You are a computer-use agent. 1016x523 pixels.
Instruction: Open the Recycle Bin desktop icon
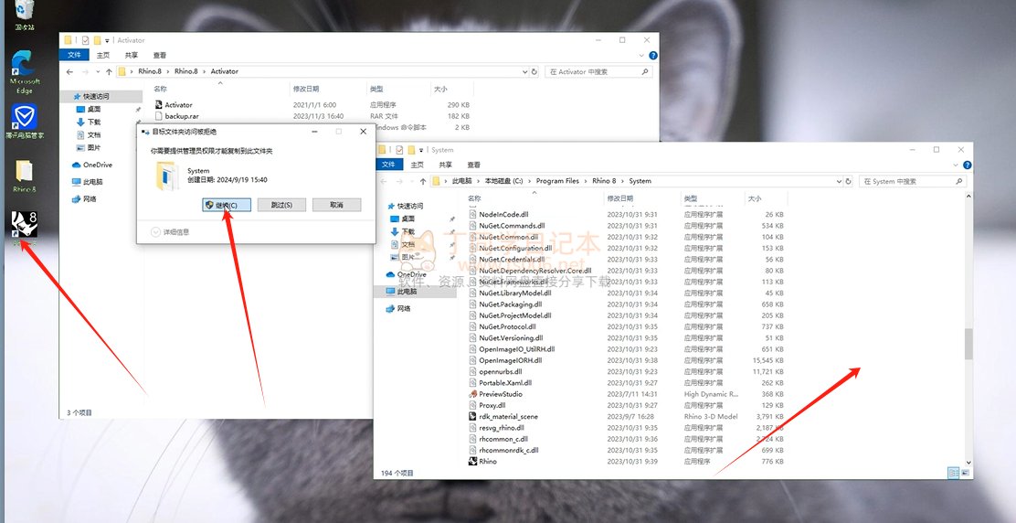[25, 13]
